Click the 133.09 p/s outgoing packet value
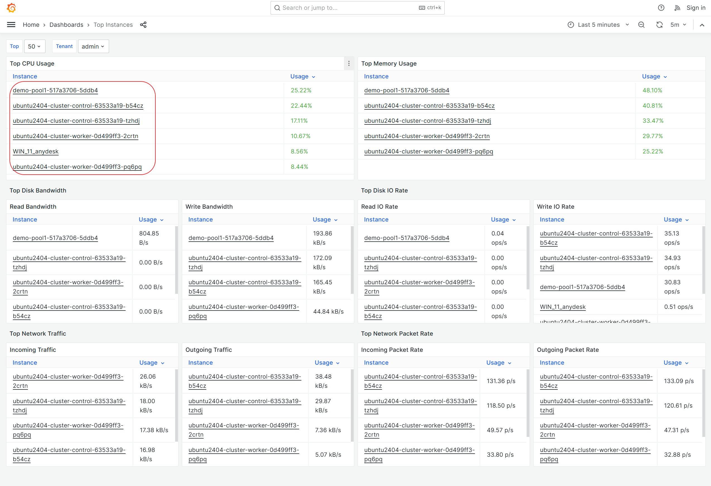 pyautogui.click(x=679, y=381)
